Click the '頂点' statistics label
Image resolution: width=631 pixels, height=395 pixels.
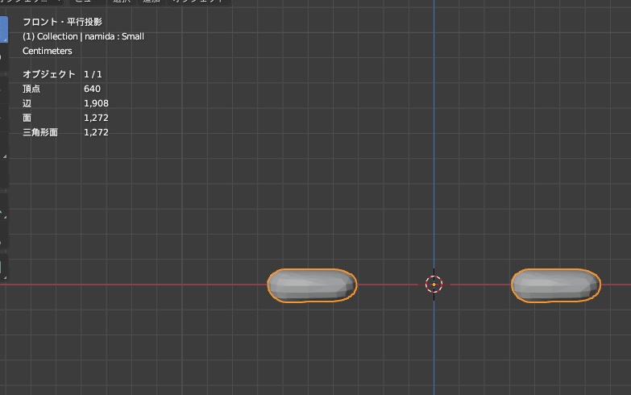[31, 89]
